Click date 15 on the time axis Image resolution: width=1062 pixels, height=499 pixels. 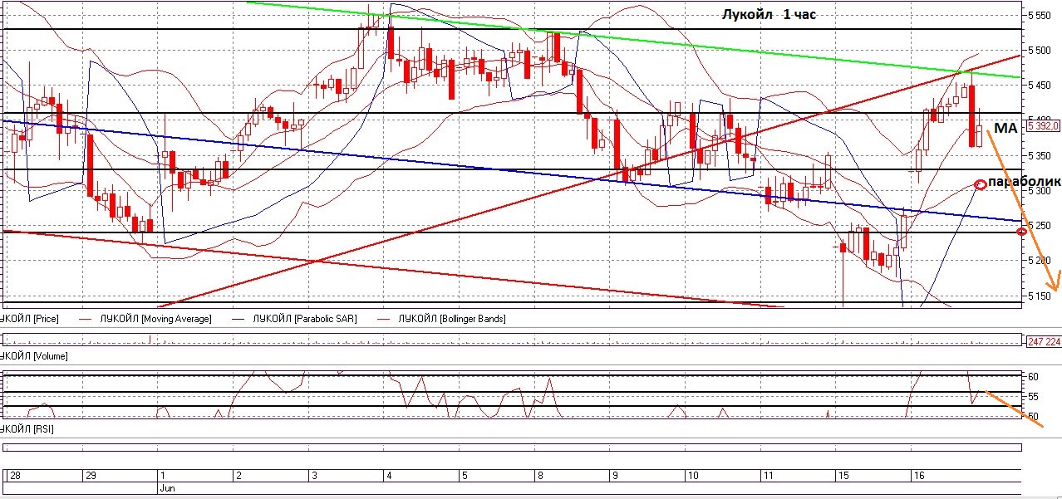tap(843, 476)
